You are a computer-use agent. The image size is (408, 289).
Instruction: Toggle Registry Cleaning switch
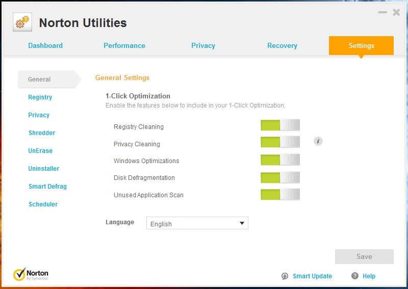click(280, 125)
